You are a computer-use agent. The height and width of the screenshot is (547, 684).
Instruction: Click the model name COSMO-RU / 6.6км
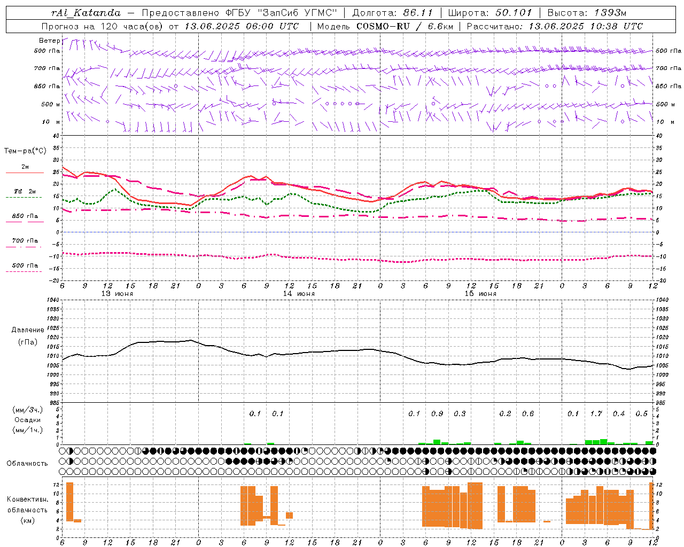pyautogui.click(x=405, y=26)
